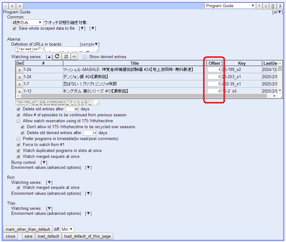Delete the マッシュル-MASHLE- row with its x button
Screen dimensions: 286x242
19,70
